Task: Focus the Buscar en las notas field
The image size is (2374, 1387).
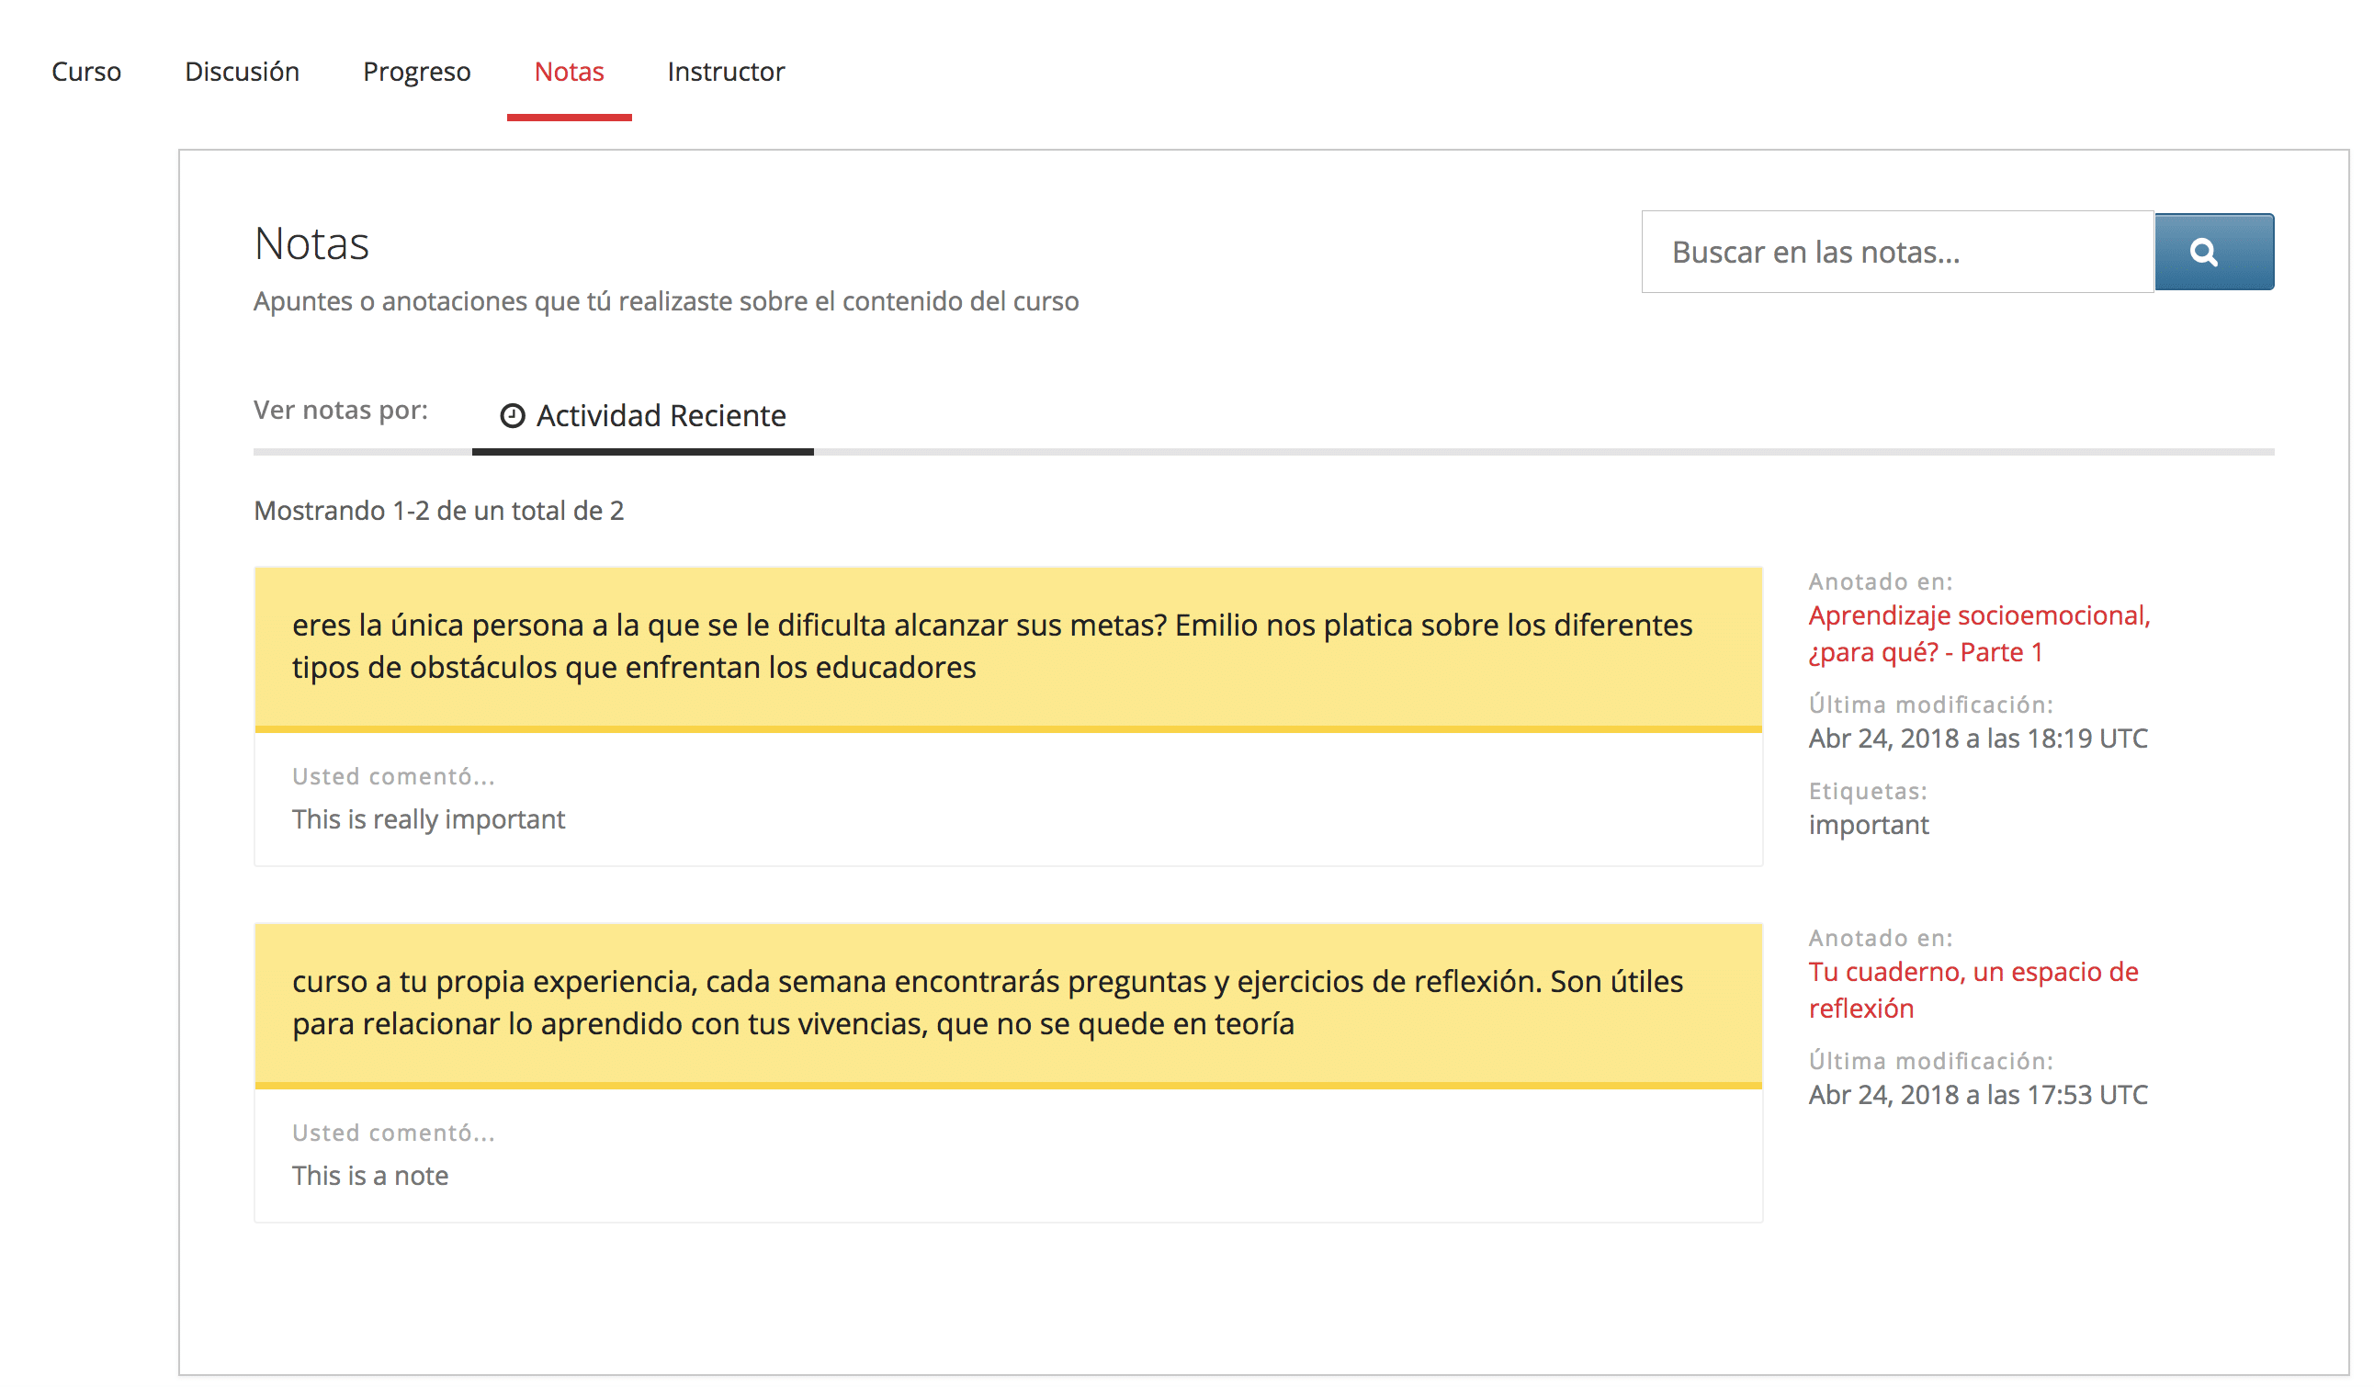Action: pos(1897,252)
